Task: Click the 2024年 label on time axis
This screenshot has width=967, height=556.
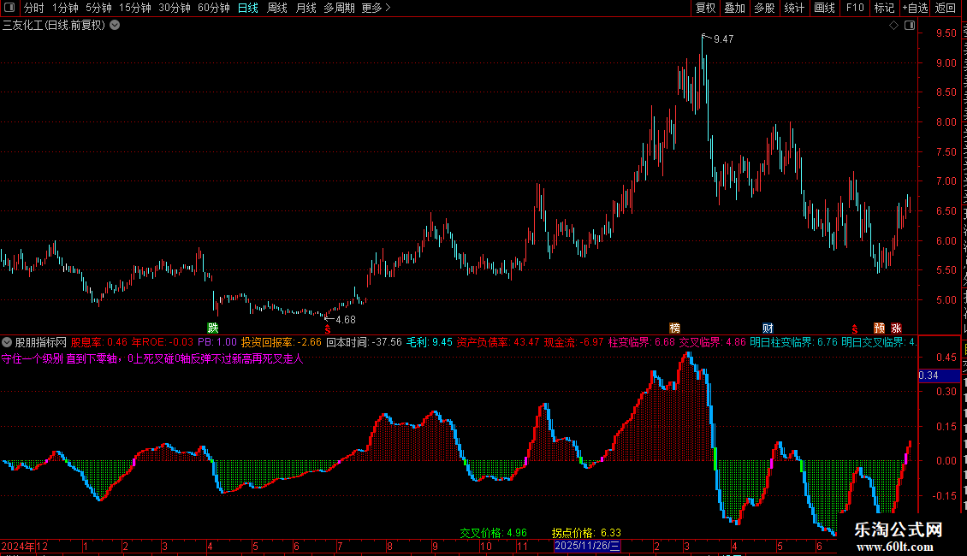Action: 18,546
